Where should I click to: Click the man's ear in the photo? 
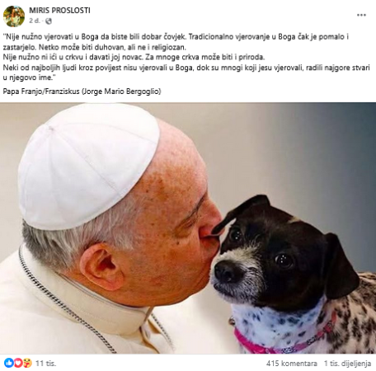coord(101,266)
